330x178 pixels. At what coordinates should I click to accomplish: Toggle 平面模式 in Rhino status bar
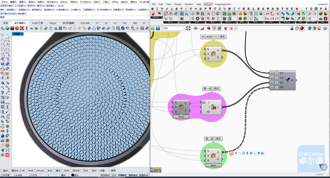click(x=122, y=175)
